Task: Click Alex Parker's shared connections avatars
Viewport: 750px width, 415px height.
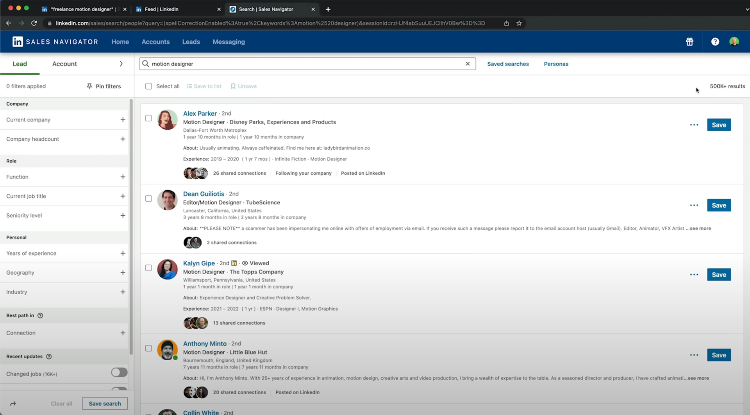Action: point(196,173)
